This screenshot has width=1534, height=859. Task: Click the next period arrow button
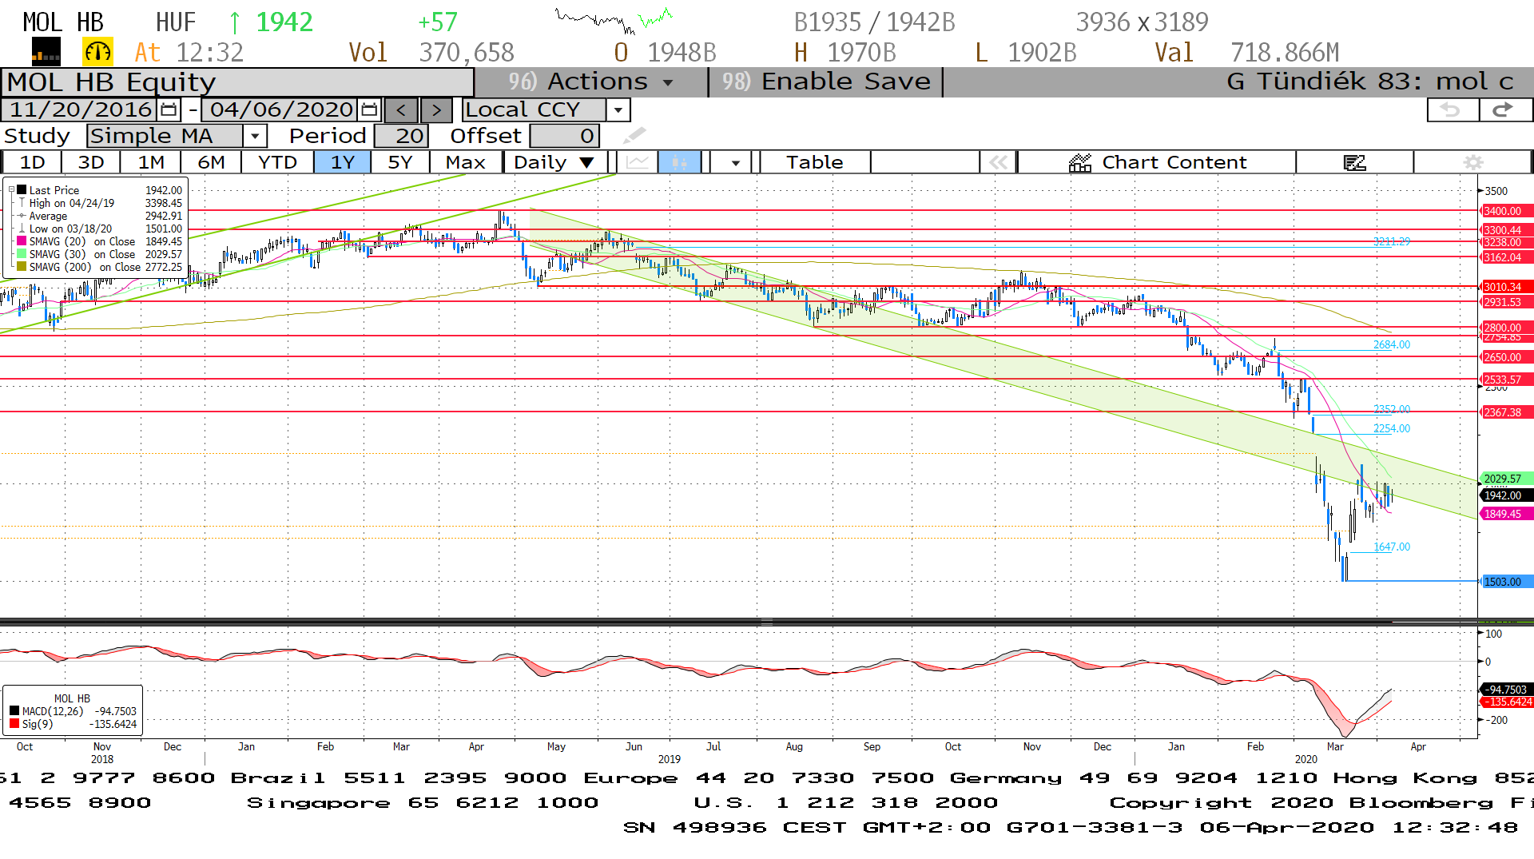tap(436, 110)
